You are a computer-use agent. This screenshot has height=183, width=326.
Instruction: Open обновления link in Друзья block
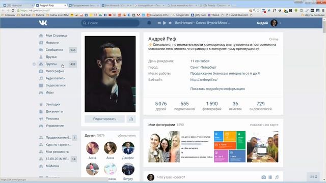[x=126, y=136]
